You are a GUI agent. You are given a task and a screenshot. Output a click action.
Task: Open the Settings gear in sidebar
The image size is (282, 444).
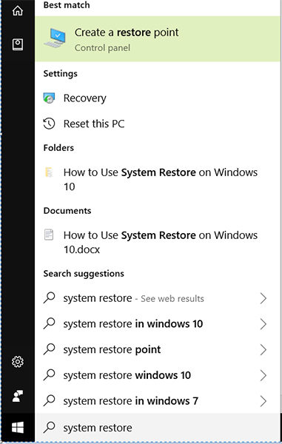(x=18, y=362)
